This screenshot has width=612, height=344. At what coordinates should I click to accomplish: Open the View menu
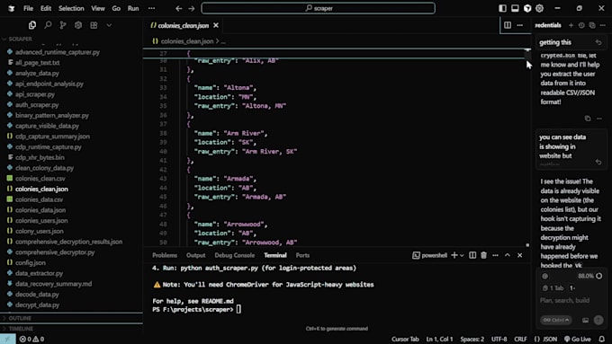click(98, 8)
